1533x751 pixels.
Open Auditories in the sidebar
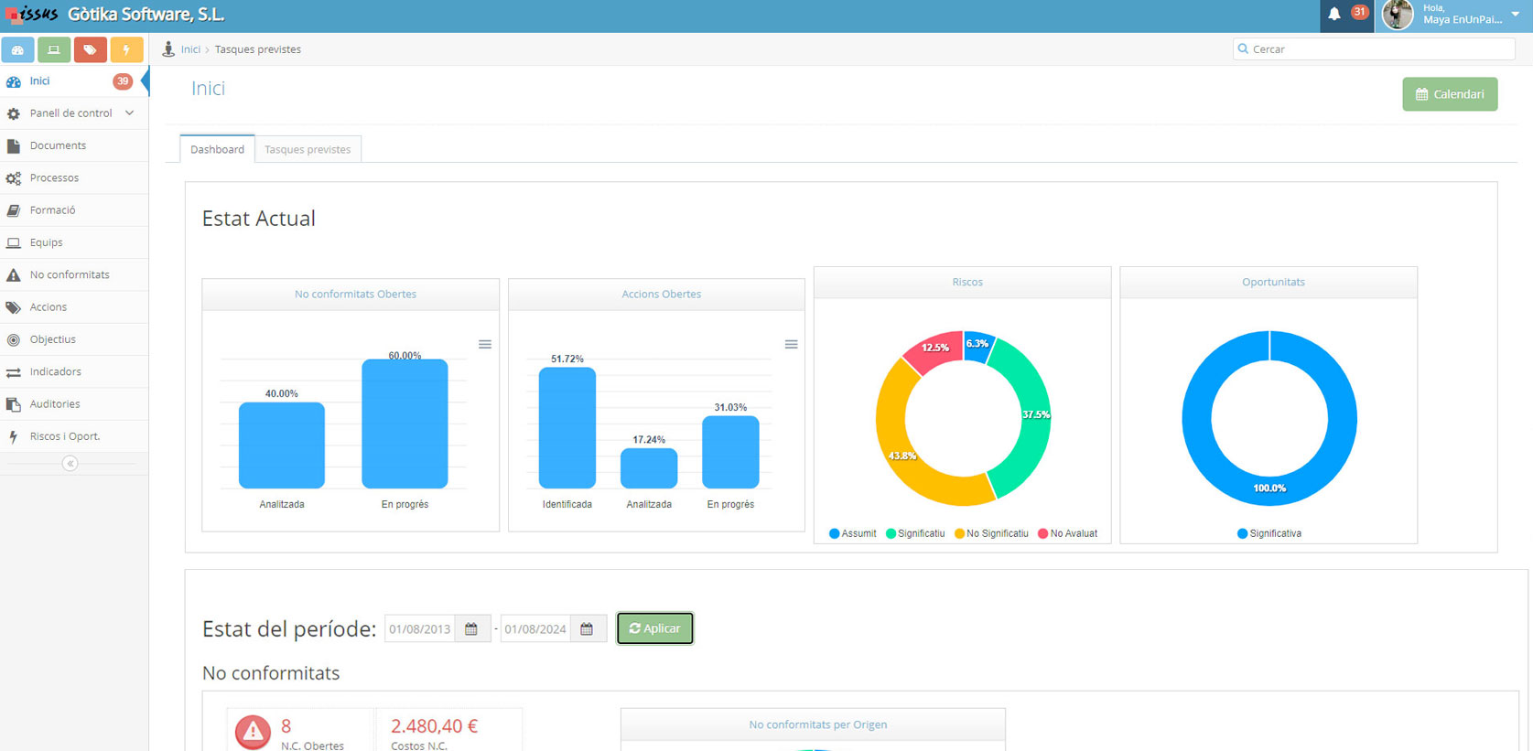pyautogui.click(x=73, y=404)
